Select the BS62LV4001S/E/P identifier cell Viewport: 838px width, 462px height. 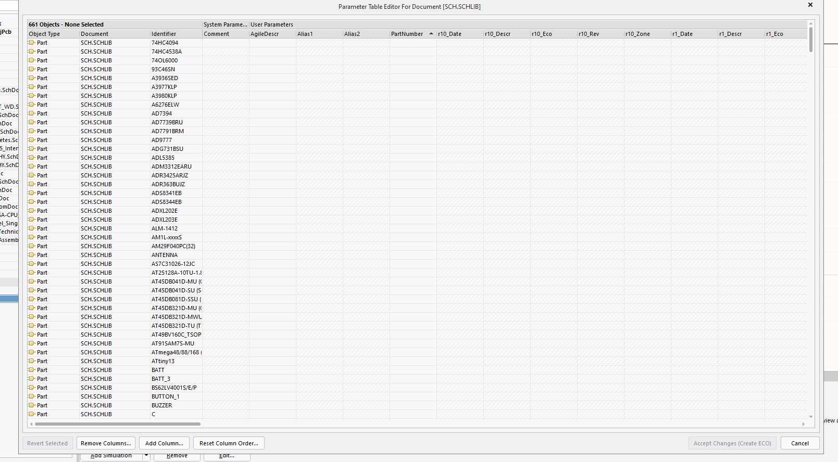(x=176, y=388)
